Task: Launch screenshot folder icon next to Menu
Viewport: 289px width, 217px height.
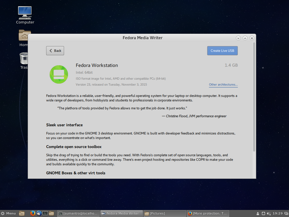Action: pyautogui.click(x=22, y=213)
